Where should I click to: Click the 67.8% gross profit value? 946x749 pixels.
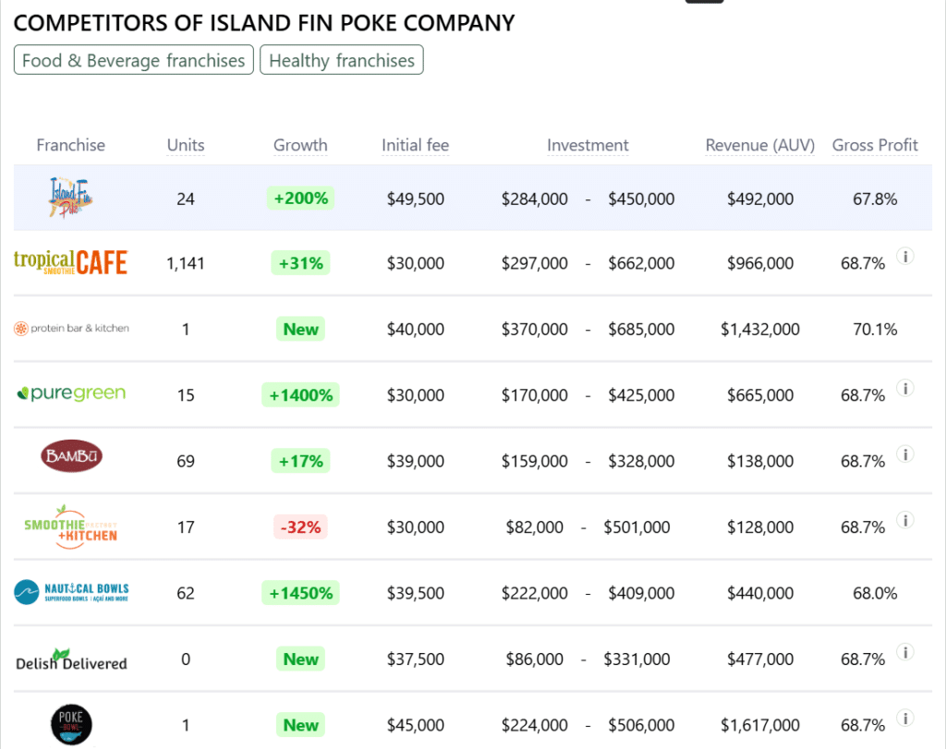tap(875, 199)
